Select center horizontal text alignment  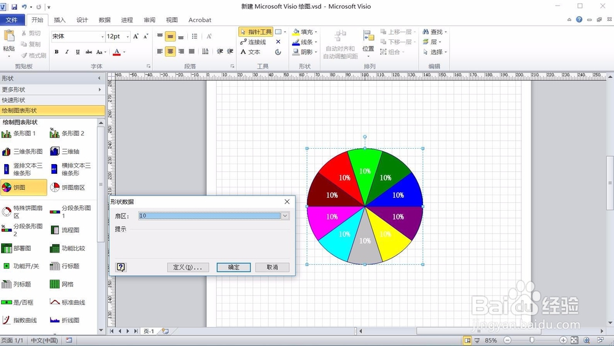170,52
